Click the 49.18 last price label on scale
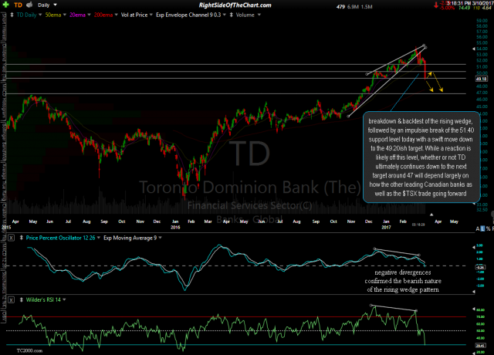The height and width of the screenshot is (355, 494). (x=482, y=79)
